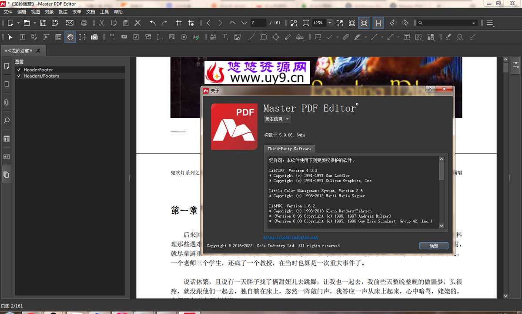Select the Insert Image tool
Viewport: 522px width, 314px height.
click(x=238, y=37)
